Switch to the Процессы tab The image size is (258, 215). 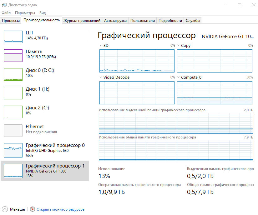(11, 21)
